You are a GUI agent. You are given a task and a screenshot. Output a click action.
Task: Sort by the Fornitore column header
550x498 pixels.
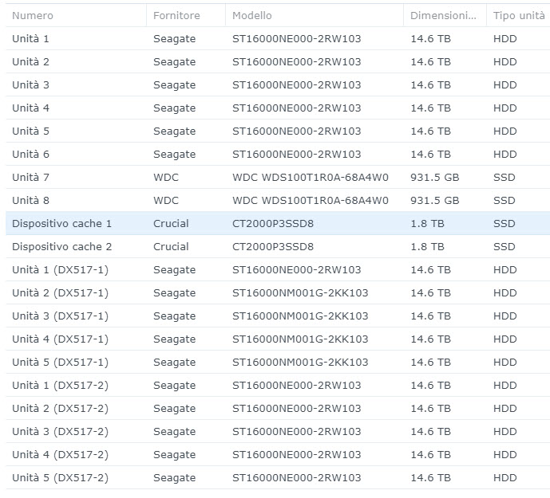click(185, 15)
